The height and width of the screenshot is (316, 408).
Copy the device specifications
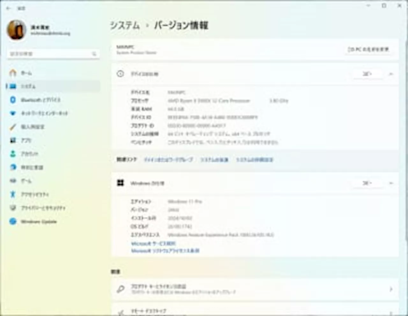tap(367, 74)
